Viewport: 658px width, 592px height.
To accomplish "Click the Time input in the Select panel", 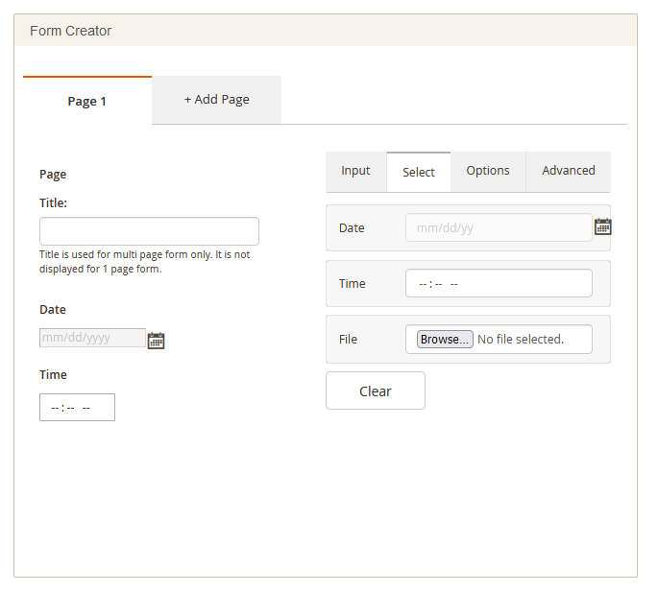I will click(498, 284).
